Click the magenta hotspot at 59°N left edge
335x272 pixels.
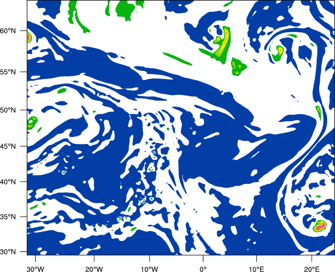29,37
